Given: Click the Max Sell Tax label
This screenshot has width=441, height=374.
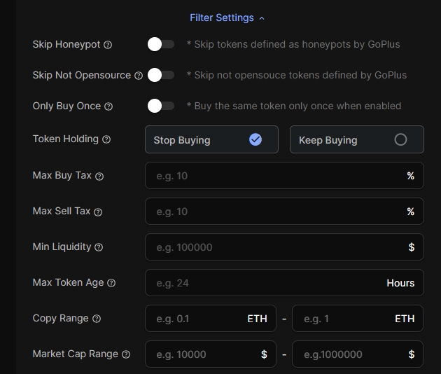Looking at the screenshot, I should 62,211.
